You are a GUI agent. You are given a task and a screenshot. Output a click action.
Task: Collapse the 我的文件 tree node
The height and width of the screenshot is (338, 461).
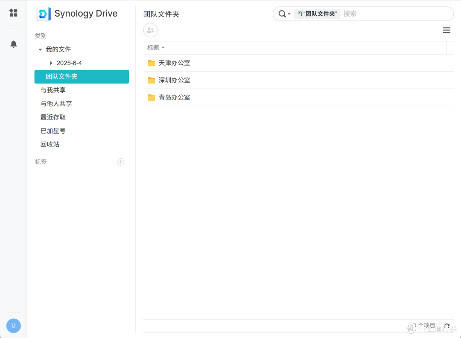point(40,50)
